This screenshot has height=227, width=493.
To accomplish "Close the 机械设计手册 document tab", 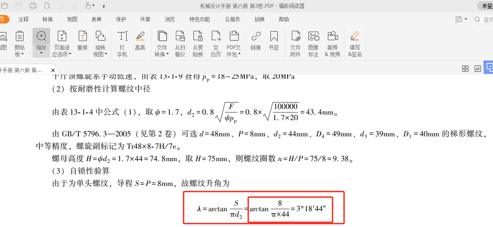I will (53, 70).
